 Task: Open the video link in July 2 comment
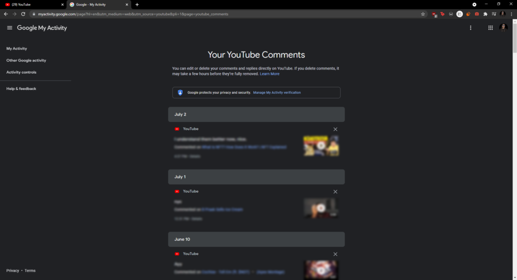pyautogui.click(x=244, y=147)
